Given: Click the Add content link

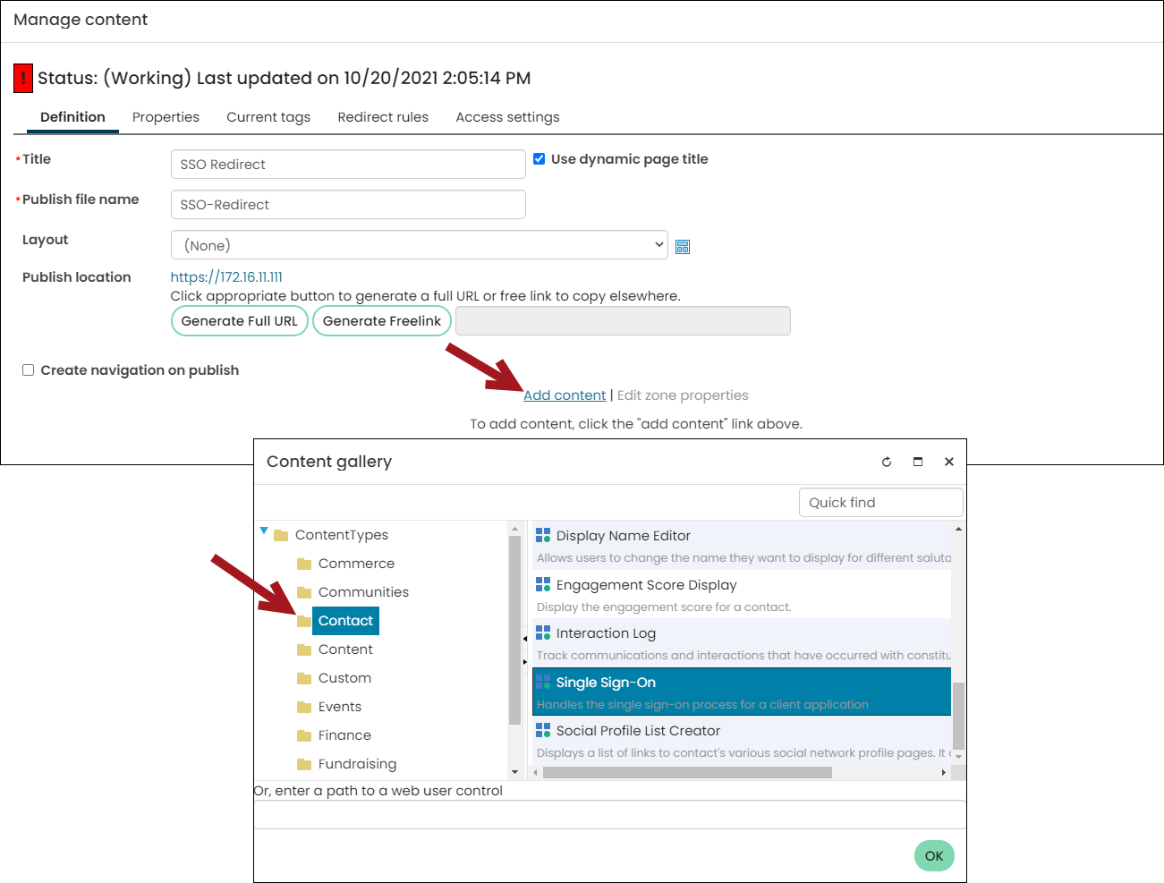Looking at the screenshot, I should point(565,395).
